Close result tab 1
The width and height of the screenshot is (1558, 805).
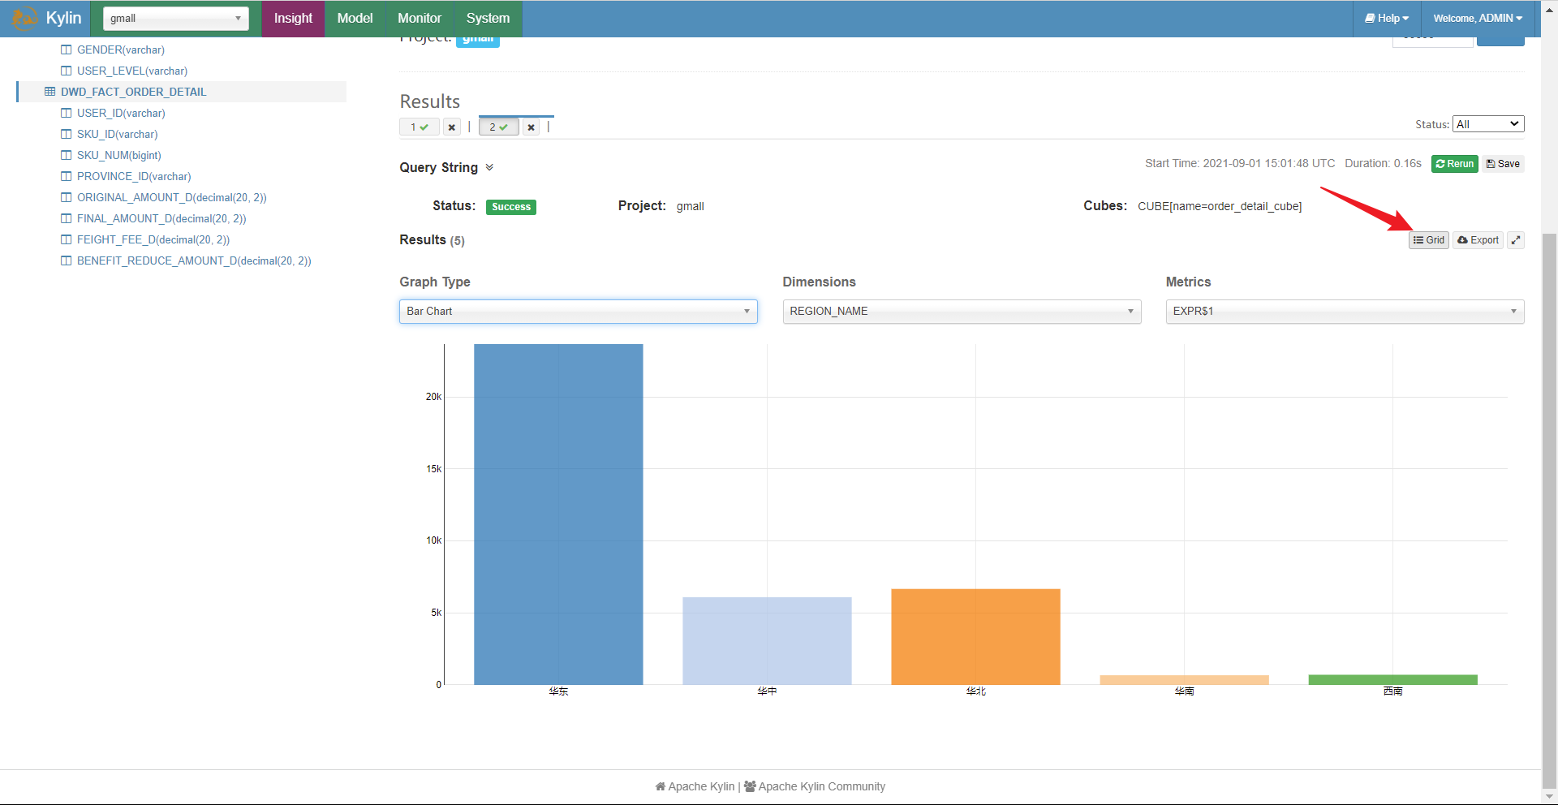452,127
